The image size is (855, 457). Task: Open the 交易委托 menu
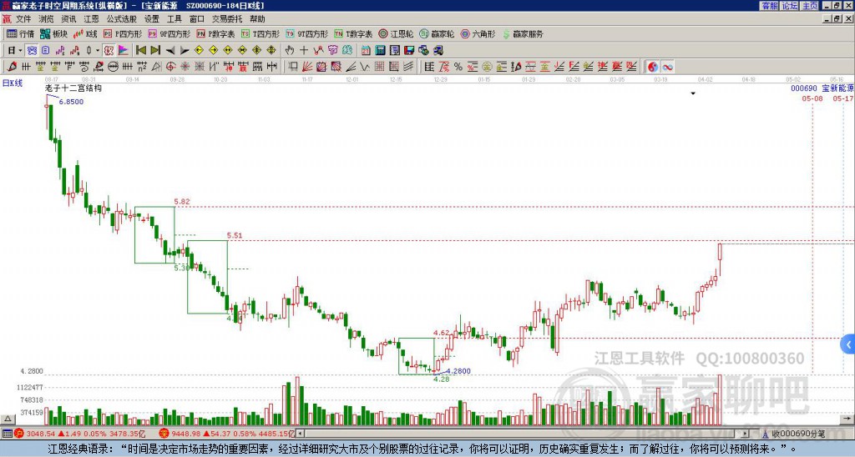[x=227, y=18]
